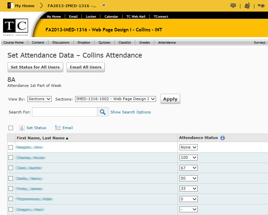Open the attendance dropdown showing 67

188,168
